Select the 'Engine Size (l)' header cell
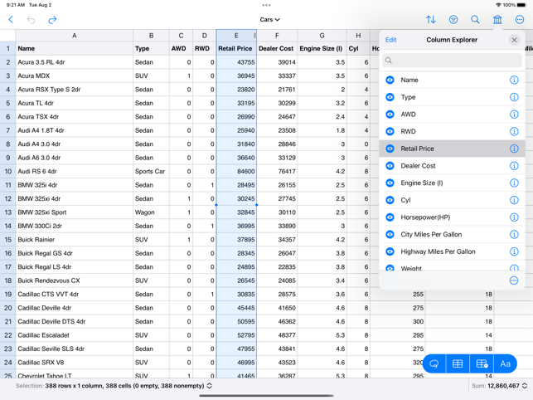 [322, 48]
